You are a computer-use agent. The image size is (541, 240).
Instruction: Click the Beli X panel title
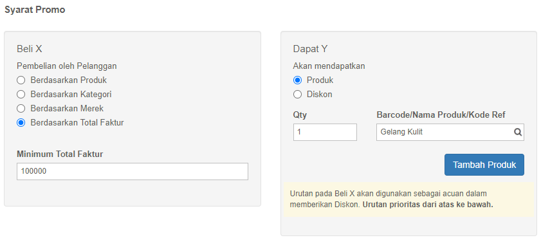click(30, 49)
